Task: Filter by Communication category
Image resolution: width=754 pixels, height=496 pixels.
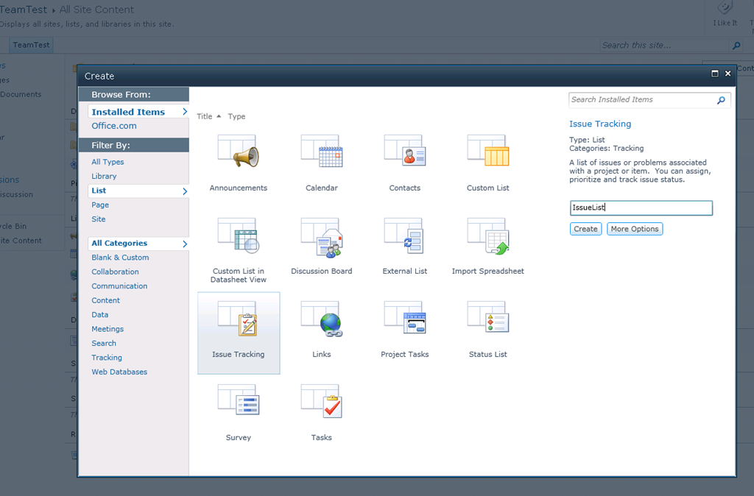Action: [x=119, y=286]
